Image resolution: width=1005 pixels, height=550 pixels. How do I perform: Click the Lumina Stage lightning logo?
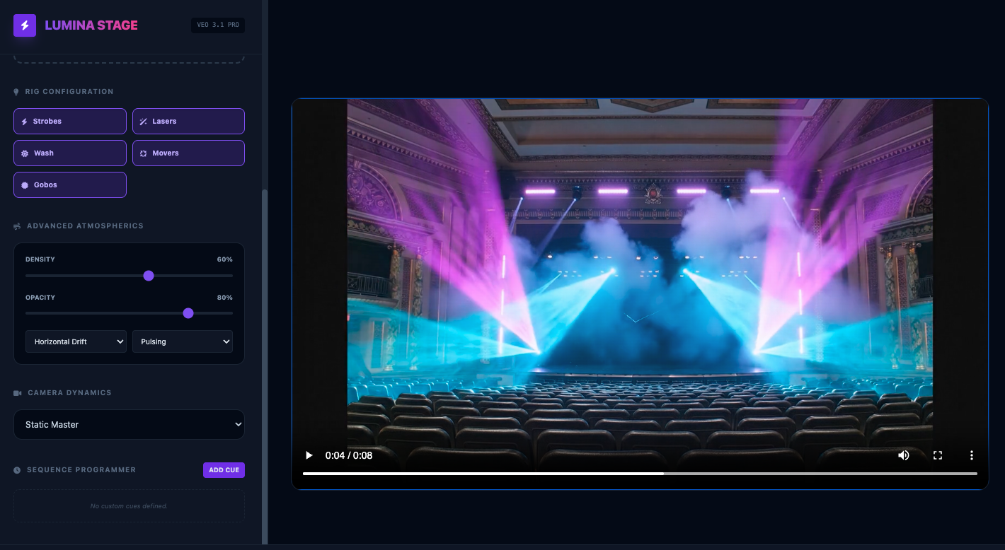click(x=23, y=25)
